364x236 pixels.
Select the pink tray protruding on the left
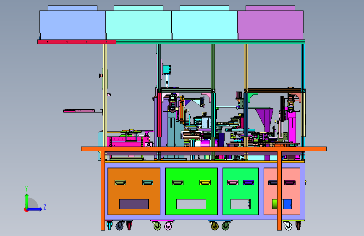click(79, 111)
